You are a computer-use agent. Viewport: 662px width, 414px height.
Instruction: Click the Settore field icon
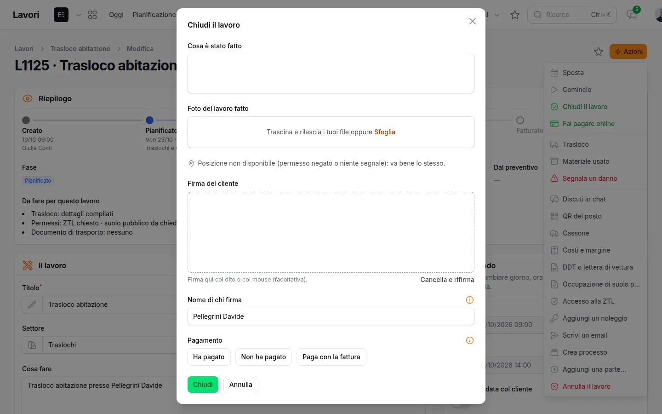click(x=32, y=345)
